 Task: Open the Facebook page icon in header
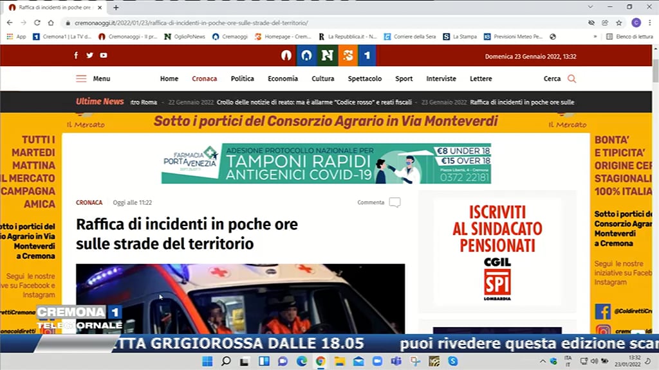(76, 56)
